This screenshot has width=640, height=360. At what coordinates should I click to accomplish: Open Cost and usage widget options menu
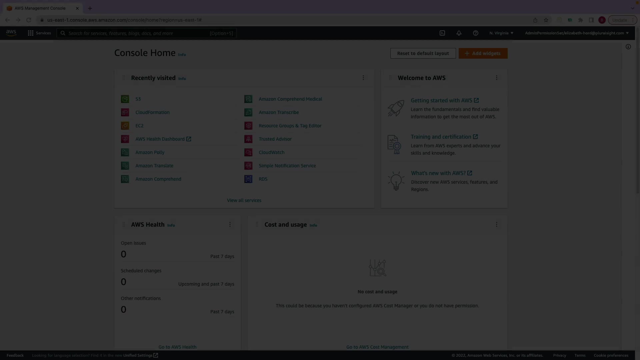tap(497, 224)
